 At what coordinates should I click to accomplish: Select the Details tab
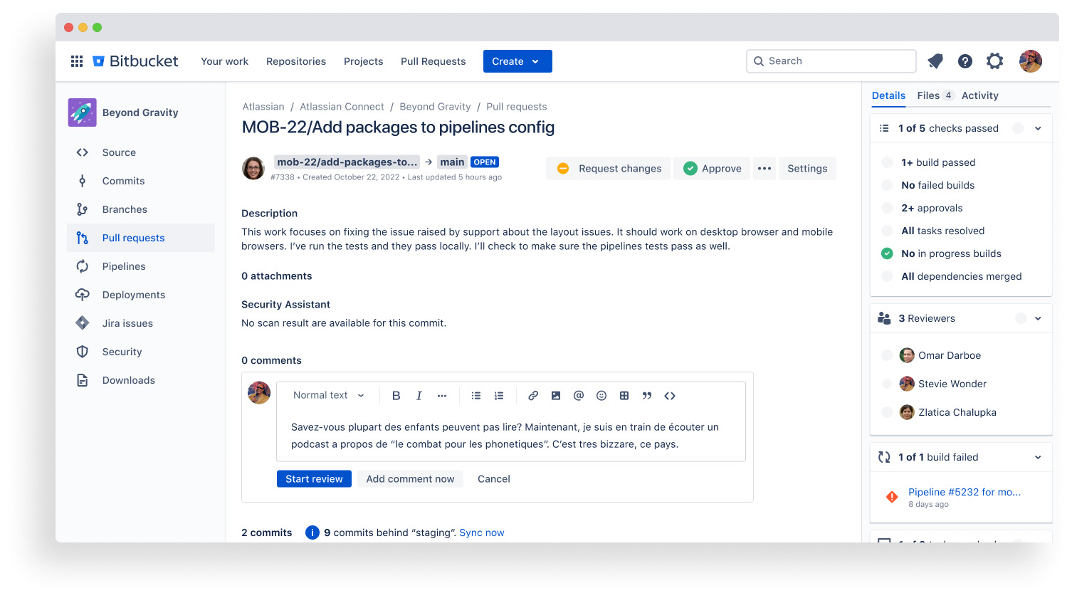point(888,95)
